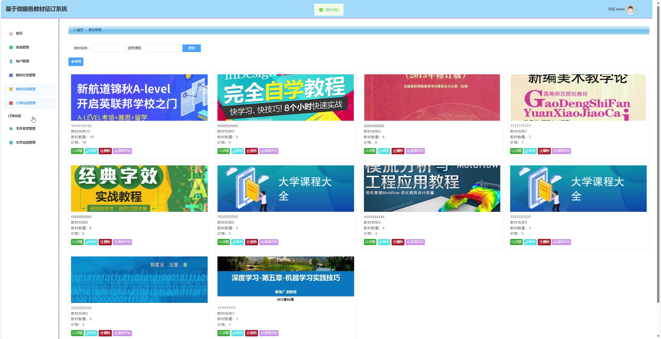Click the admin avatar in header
This screenshot has height=339, width=661.
pos(630,10)
